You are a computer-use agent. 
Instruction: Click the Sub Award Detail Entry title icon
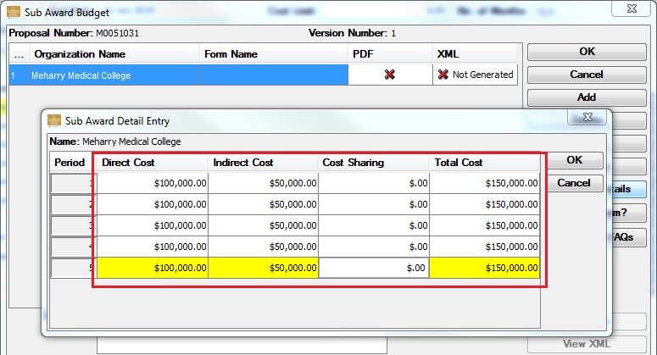55,121
